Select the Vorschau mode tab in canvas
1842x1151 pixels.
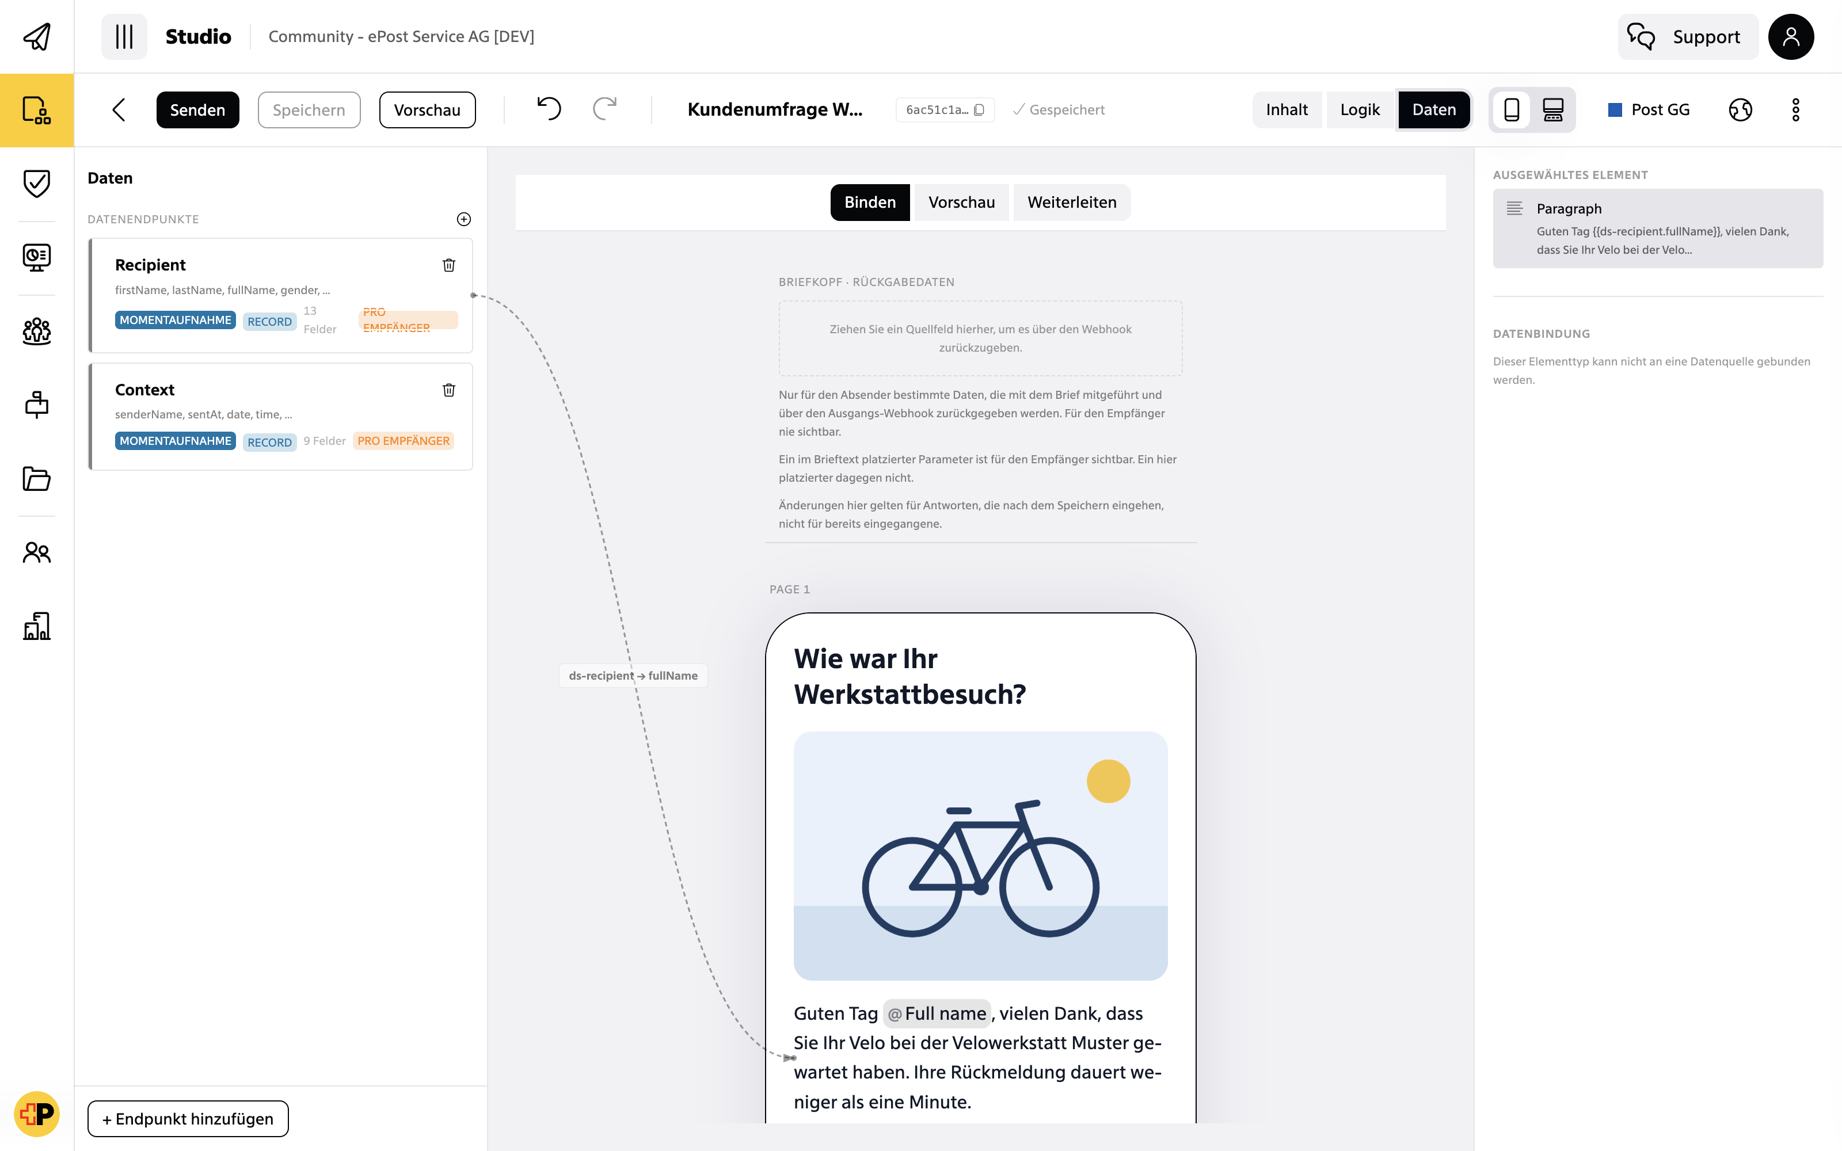(961, 203)
